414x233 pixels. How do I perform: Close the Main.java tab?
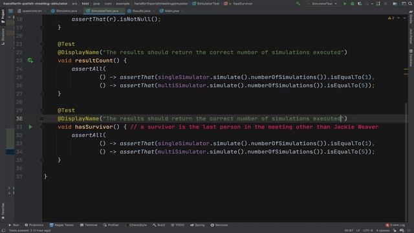(x=182, y=11)
